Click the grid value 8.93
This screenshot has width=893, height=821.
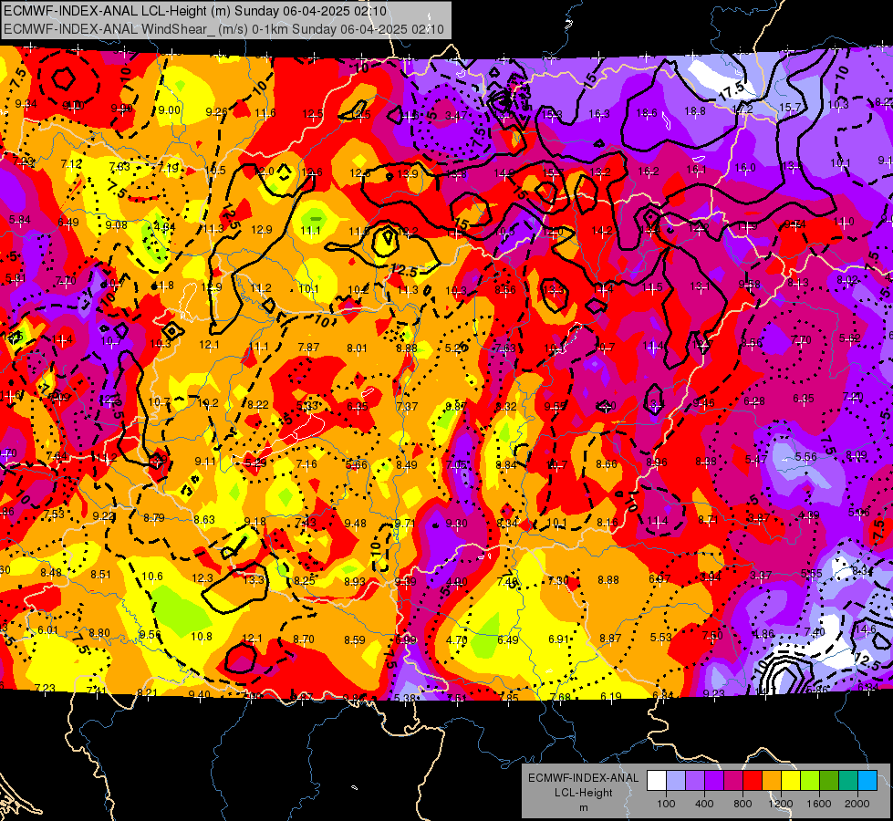coord(355,581)
